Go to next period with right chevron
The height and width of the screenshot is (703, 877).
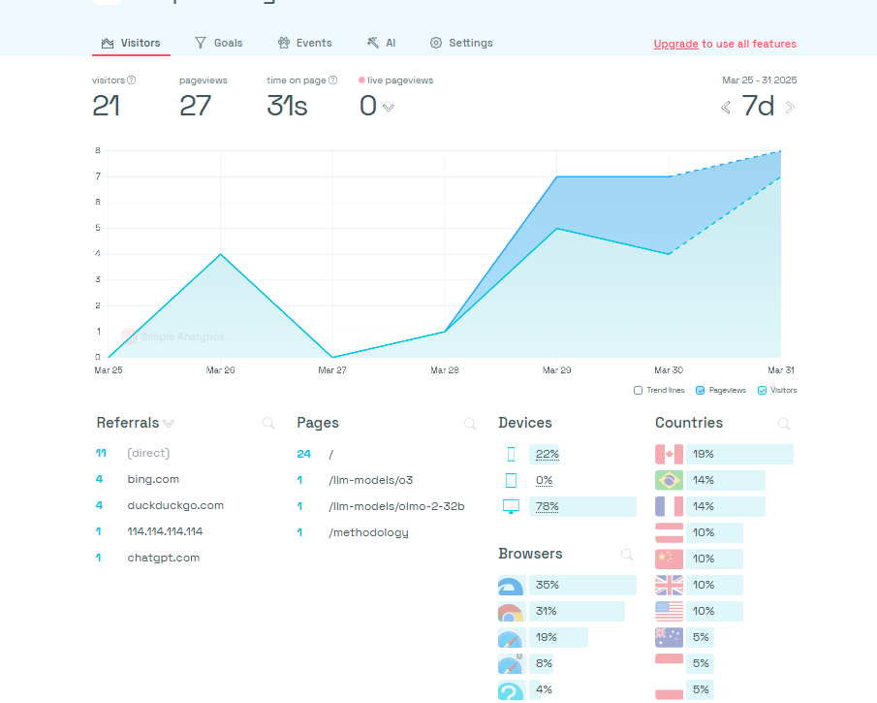[x=791, y=108]
